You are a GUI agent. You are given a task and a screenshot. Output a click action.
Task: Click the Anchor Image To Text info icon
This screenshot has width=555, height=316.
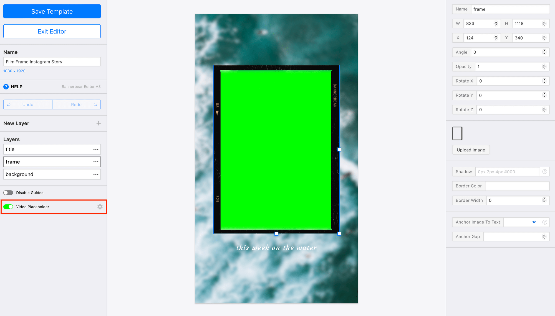pos(545,222)
